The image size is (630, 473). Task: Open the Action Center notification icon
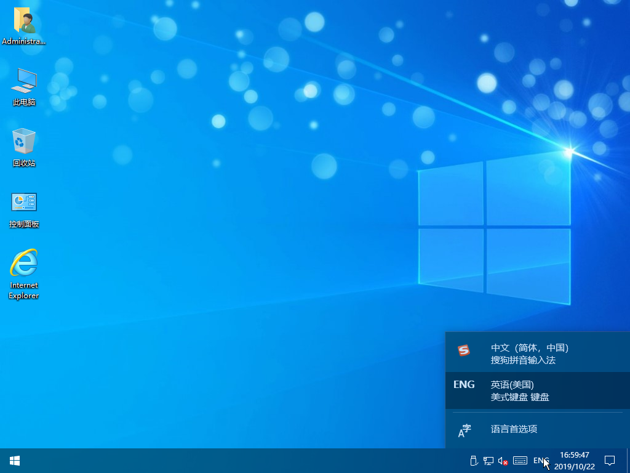pos(610,460)
